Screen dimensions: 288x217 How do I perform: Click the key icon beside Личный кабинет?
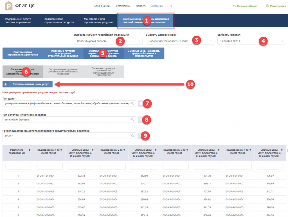(x=234, y=6)
